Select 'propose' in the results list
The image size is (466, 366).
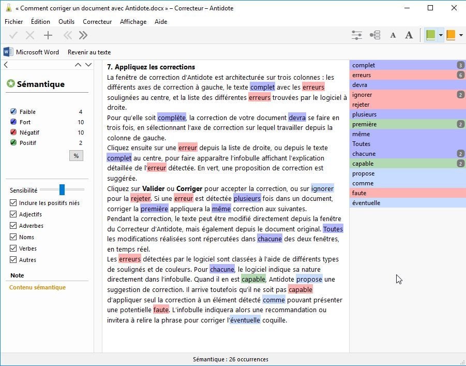[408, 173]
